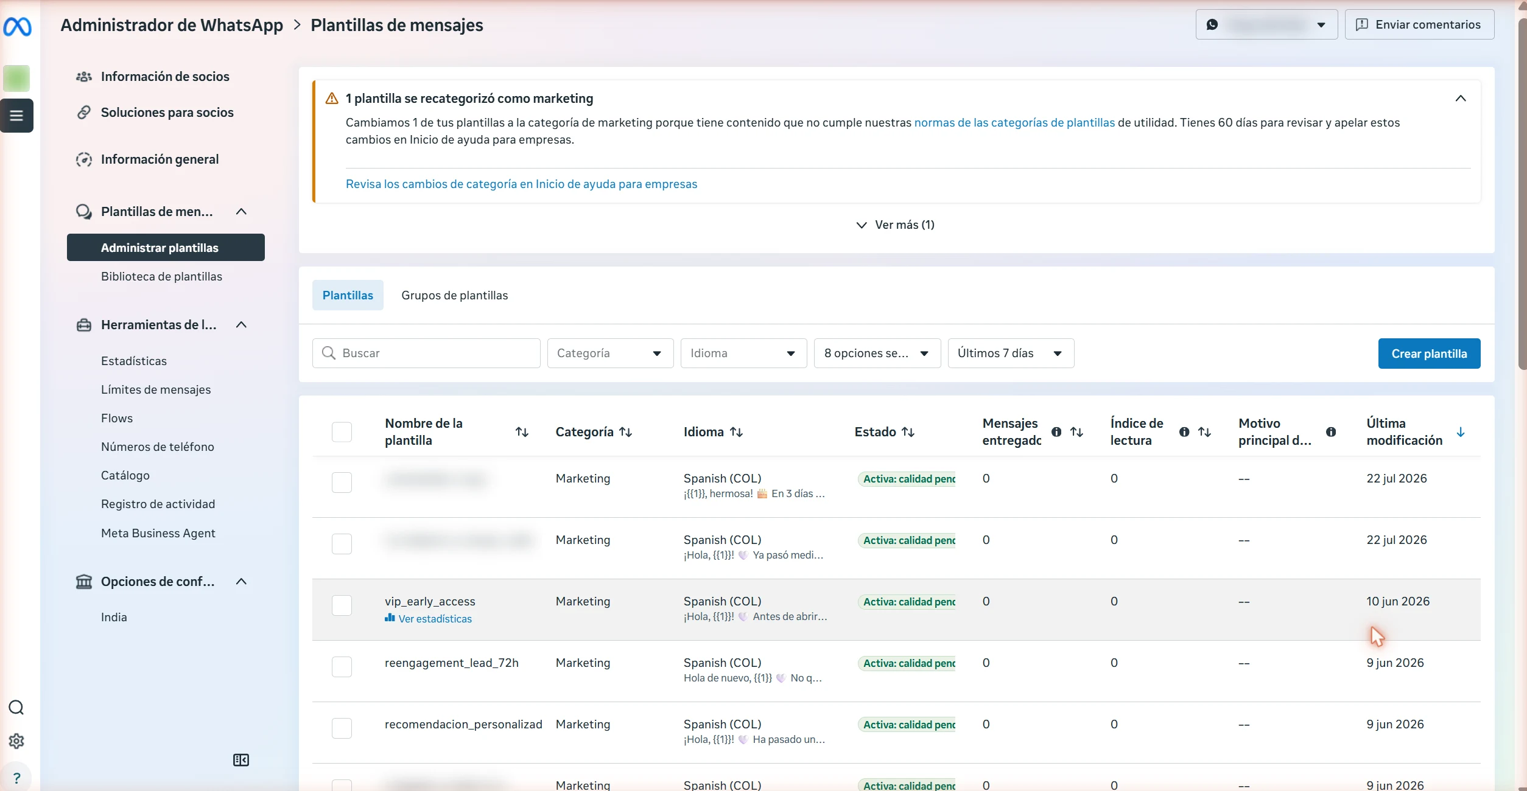Open search from the left rail magnifier
Image resolution: width=1527 pixels, height=791 pixels.
click(16, 708)
